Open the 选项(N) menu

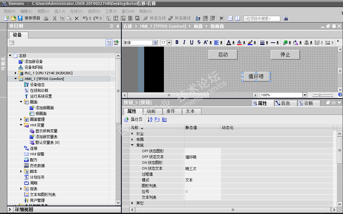(x=94, y=11)
